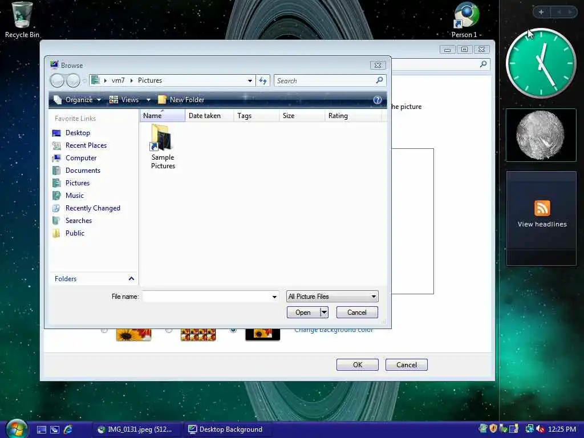Viewport: 584px width, 438px height.
Task: Switch to IMG_0131.jpeg taskbar window
Action: coord(136,429)
